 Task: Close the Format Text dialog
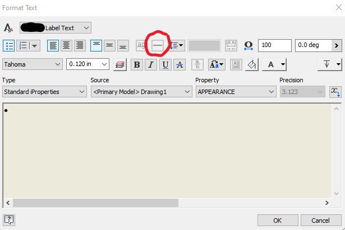[x=339, y=7]
